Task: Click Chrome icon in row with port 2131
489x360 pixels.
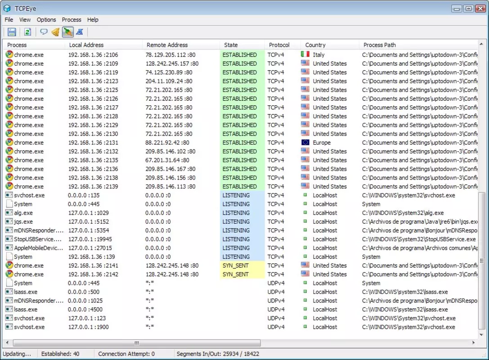Action: click(x=9, y=142)
